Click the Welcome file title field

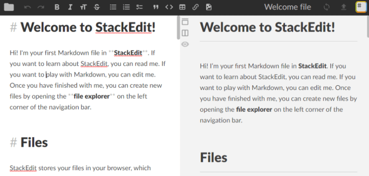(x=288, y=7)
